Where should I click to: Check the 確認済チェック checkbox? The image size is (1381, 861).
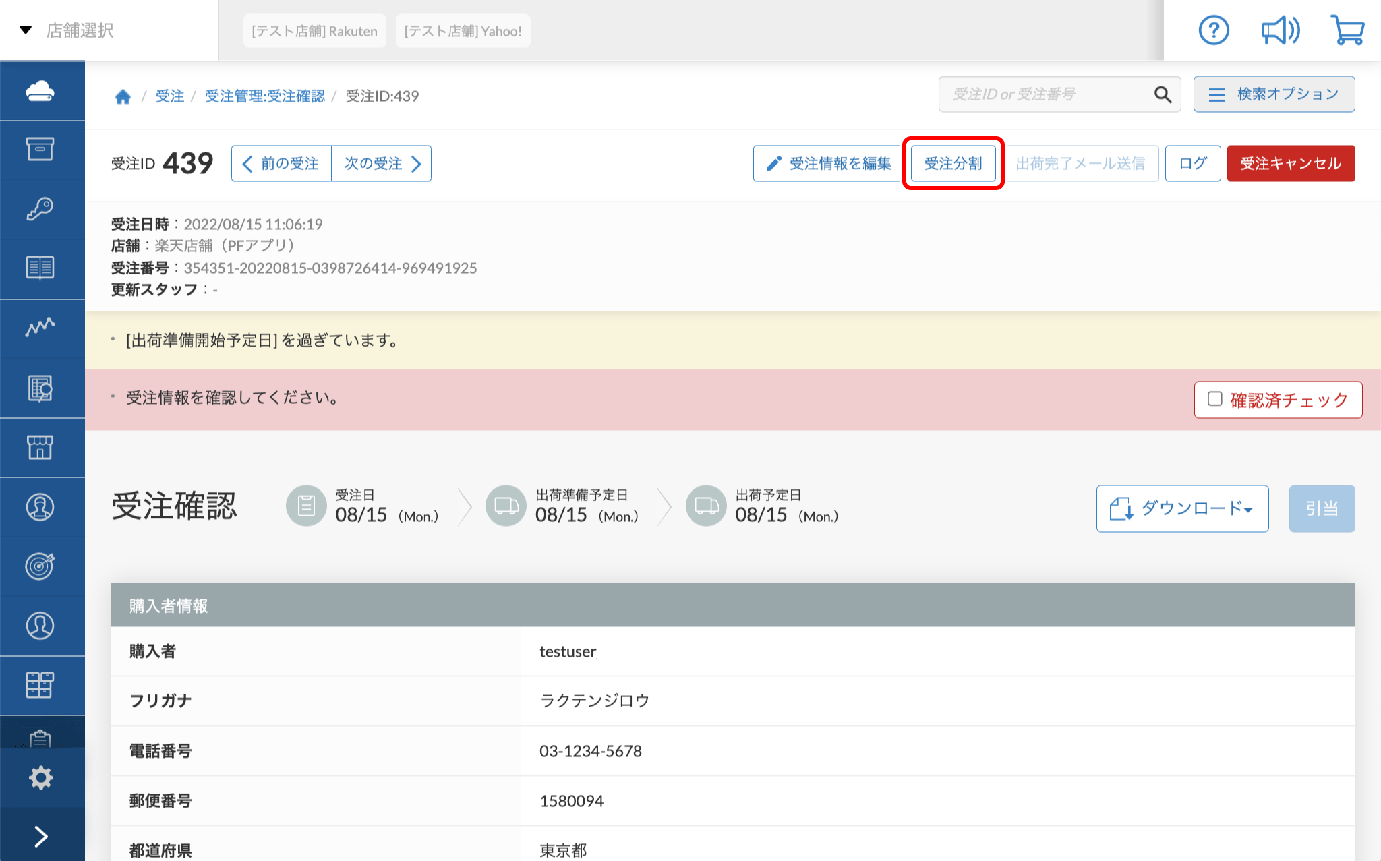point(1214,399)
